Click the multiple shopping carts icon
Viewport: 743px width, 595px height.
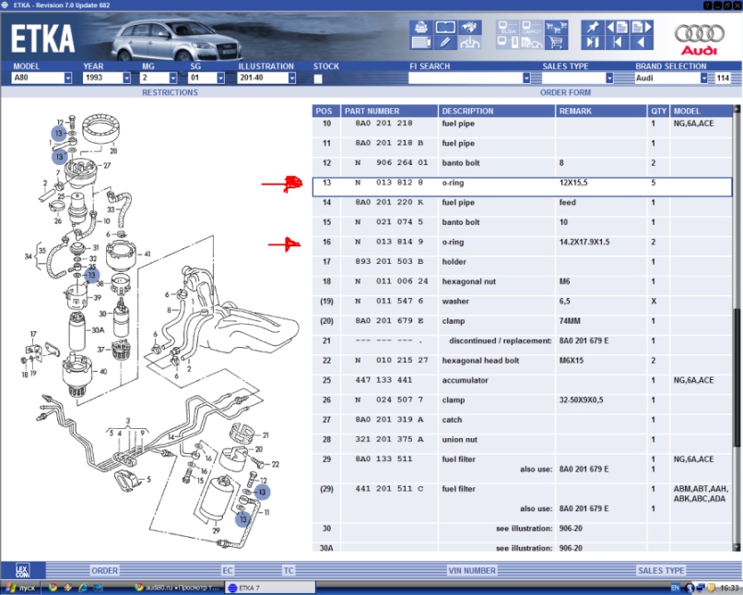[556, 27]
